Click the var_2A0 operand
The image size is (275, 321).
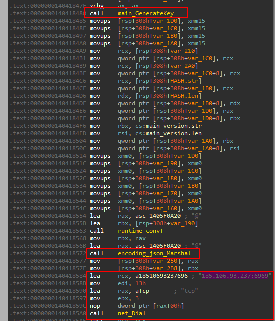[182, 66]
